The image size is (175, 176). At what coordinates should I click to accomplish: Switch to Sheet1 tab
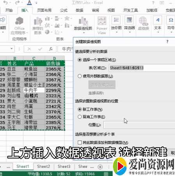click(23, 167)
